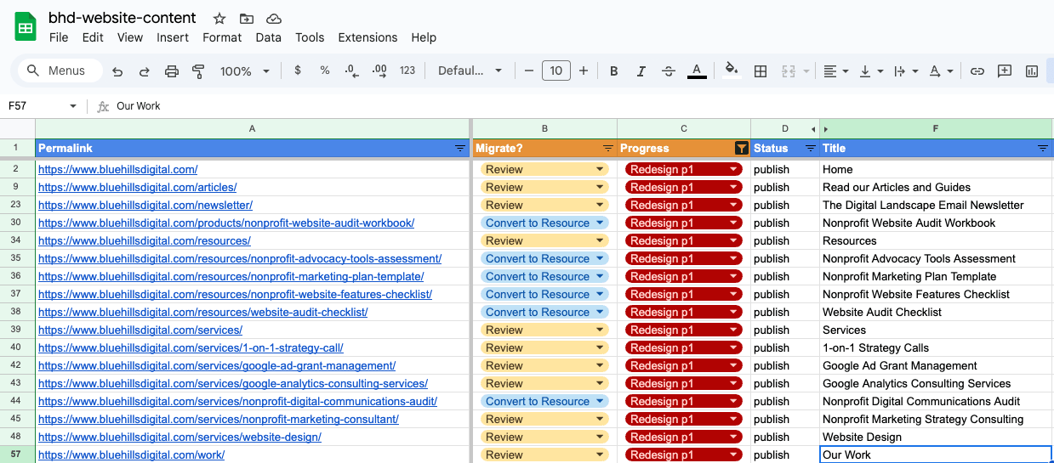This screenshot has height=463, width=1054.
Task: Open text wrapping options
Action: (906, 71)
